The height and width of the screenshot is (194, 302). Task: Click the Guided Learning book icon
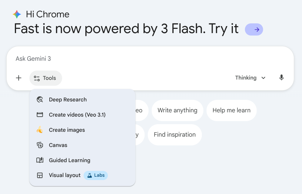[40, 160]
